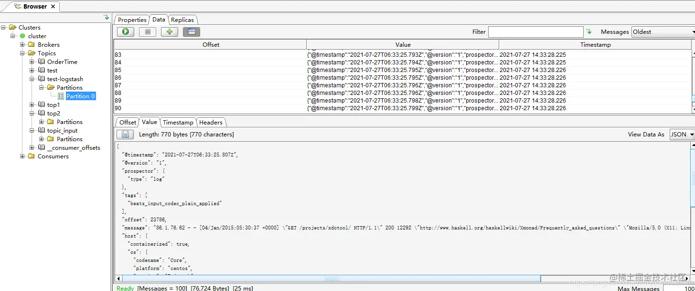Expand Partitions under topic_input
Image resolution: width=695 pixels, height=291 pixels.
pos(42,139)
